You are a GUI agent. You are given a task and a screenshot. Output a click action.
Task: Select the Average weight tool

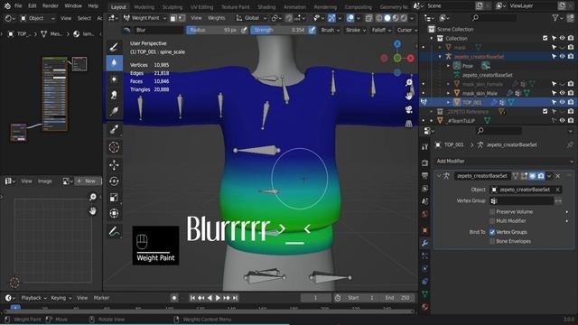[x=114, y=79]
